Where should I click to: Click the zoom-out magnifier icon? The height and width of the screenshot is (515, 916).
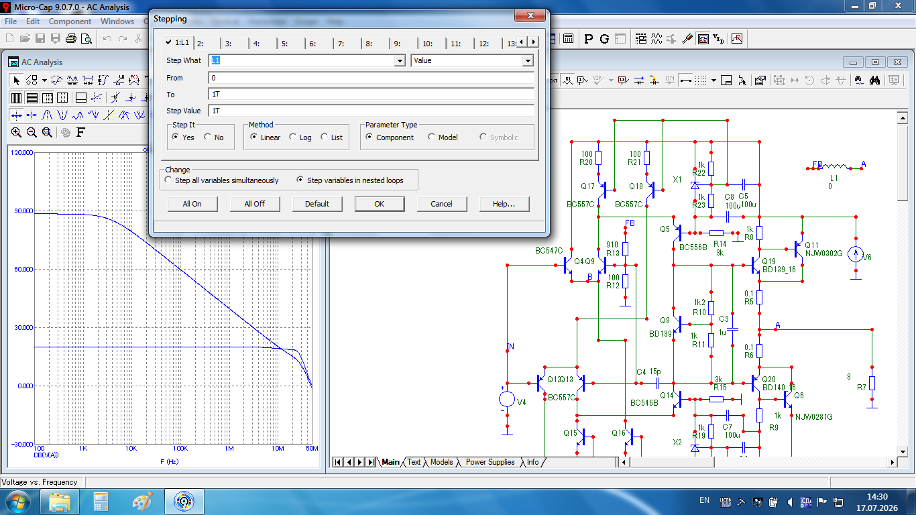coord(32,132)
